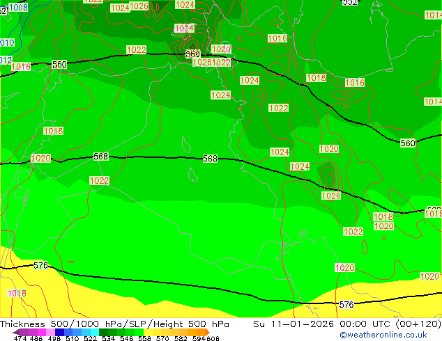This screenshot has width=442, height=341.
Task: Click the magenta swatch in the thickness legend
Action: (42, 332)
